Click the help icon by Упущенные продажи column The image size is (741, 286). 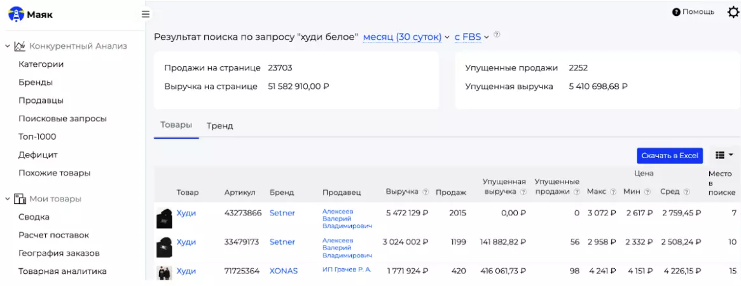coord(577,192)
